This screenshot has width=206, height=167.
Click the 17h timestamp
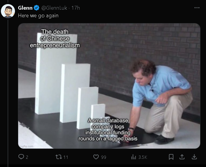75,8
